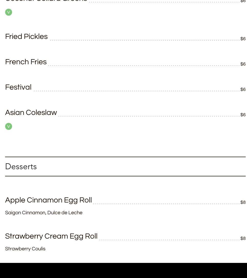Click the $6 price for Asian Coleslaw
The height and width of the screenshot is (278, 247).
click(x=243, y=115)
